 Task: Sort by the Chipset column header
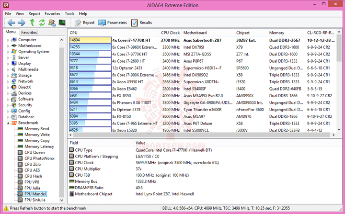[x=251, y=33]
